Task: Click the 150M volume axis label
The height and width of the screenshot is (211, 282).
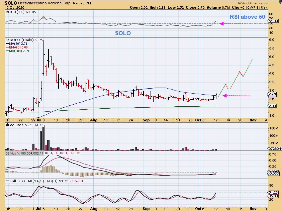Action: click(274, 128)
